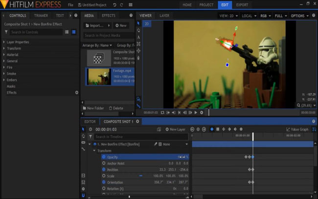Jump to start of viewer playback
Screen dimensions: 318x199
click(x=179, y=112)
